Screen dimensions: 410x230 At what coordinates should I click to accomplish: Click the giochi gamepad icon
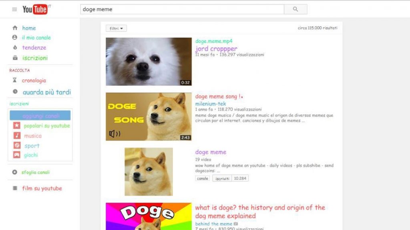click(17, 155)
